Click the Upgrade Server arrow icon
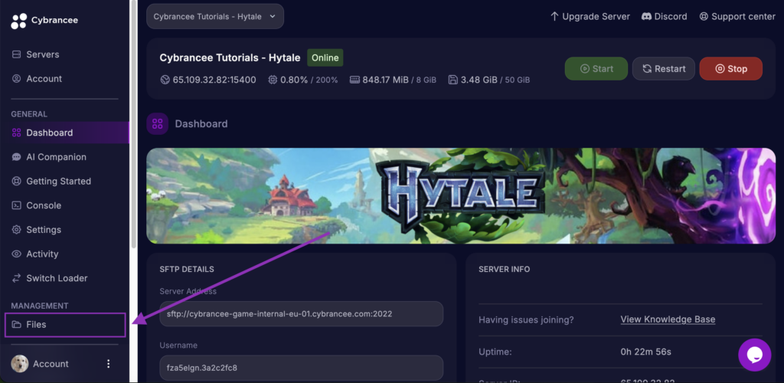The width and height of the screenshot is (784, 383). click(x=554, y=17)
